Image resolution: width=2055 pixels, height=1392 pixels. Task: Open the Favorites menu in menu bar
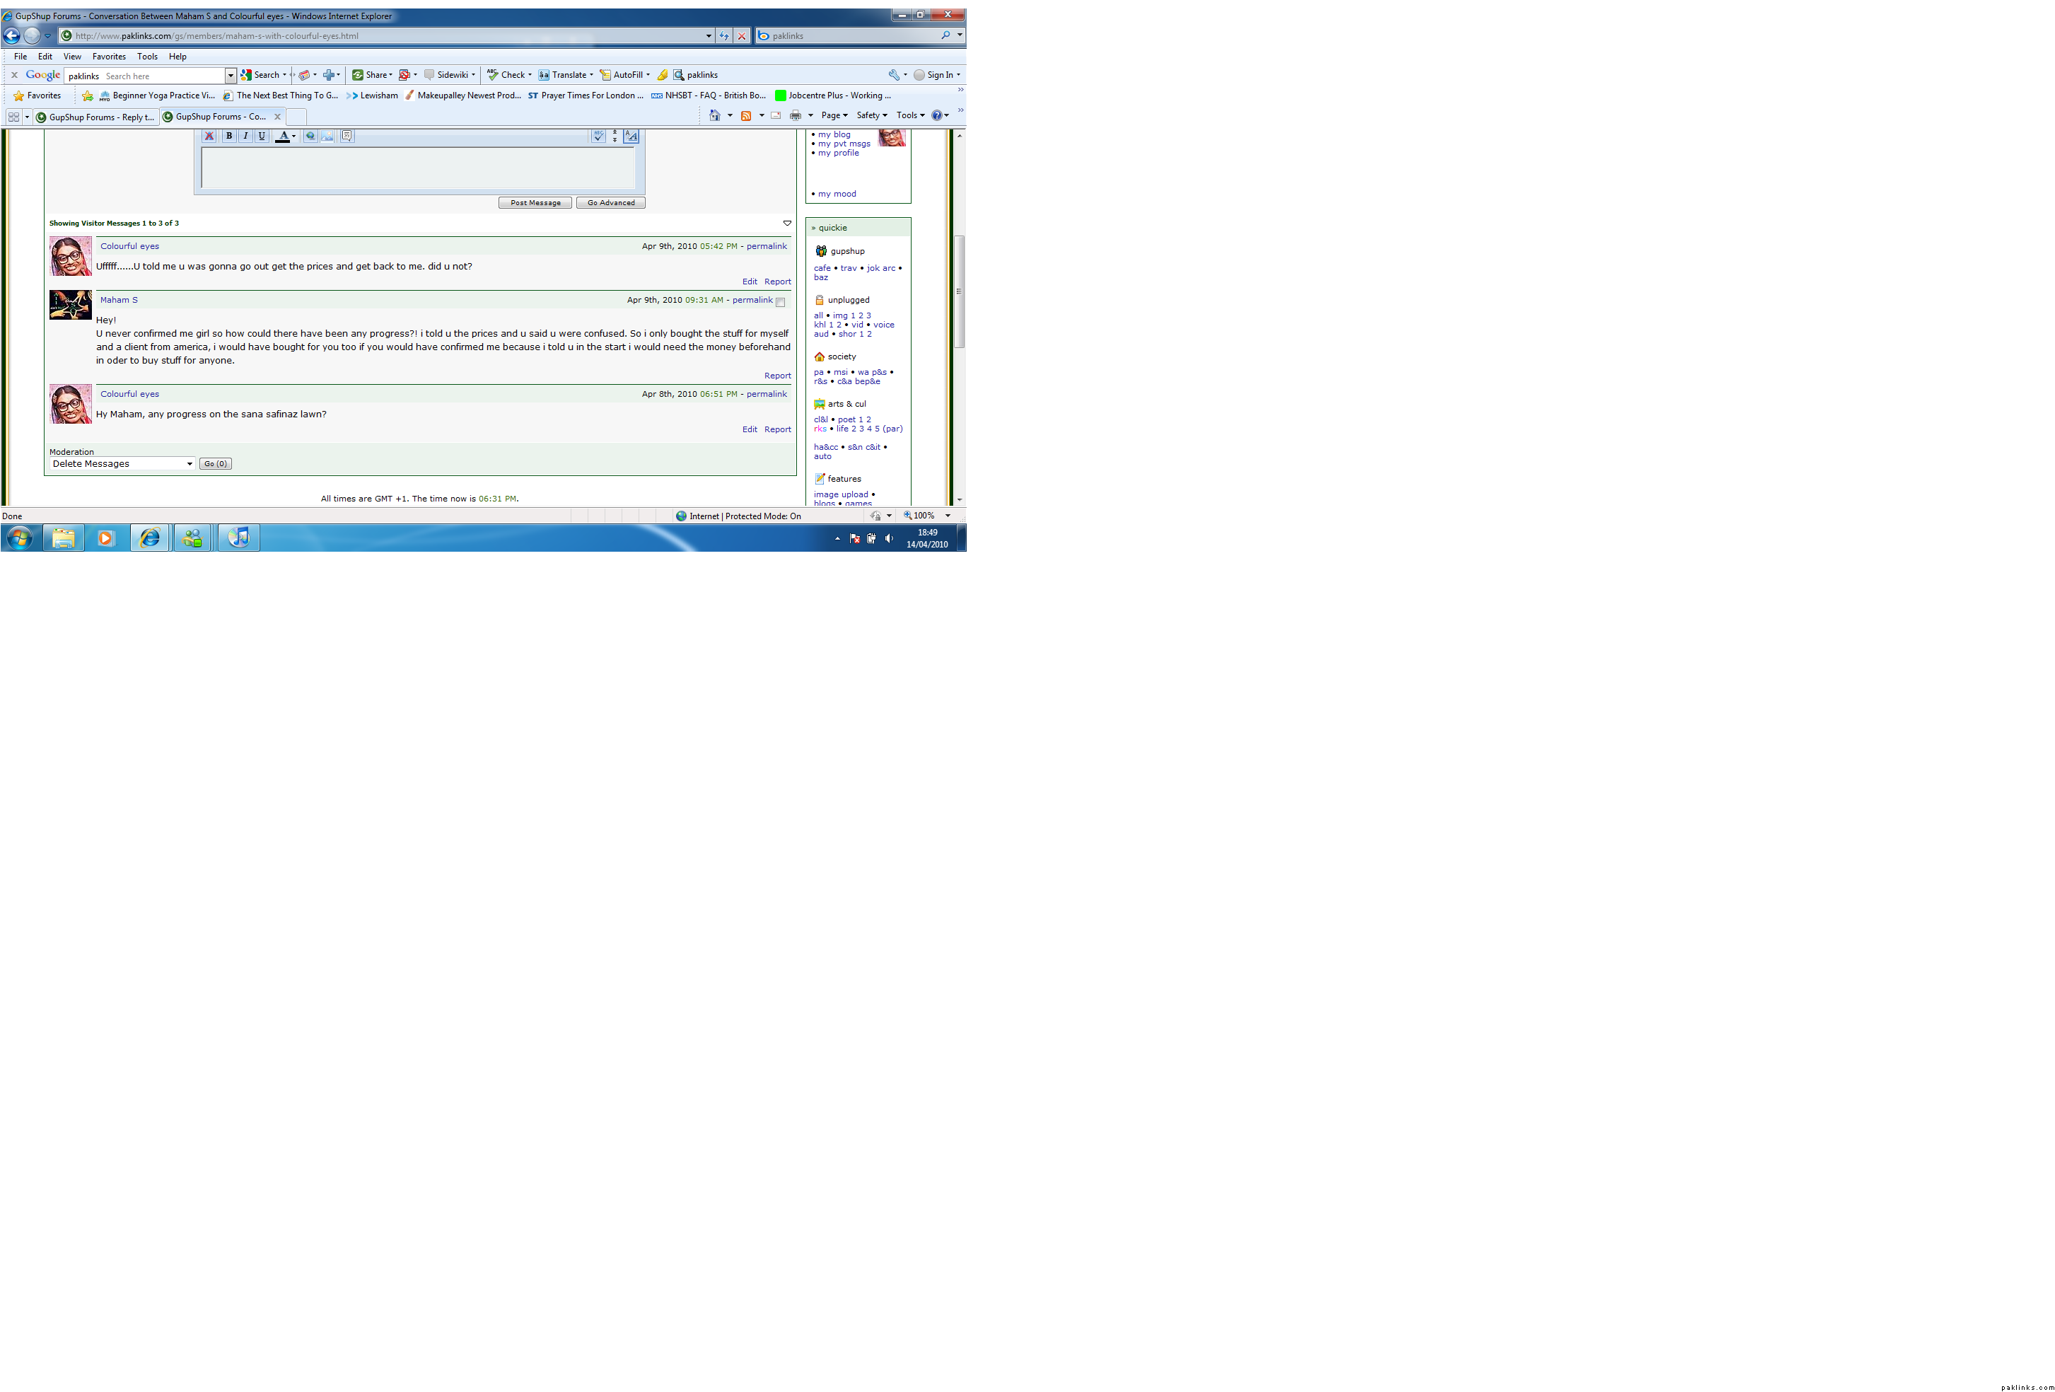[109, 57]
